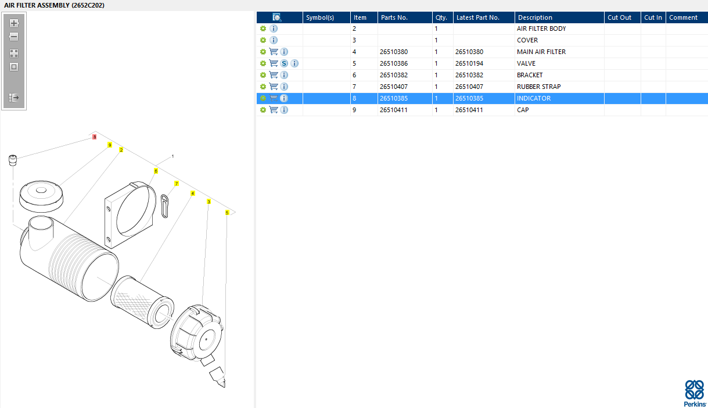The image size is (708, 408).
Task: Click parts number 26510411 in Parts No. column
Action: [394, 110]
